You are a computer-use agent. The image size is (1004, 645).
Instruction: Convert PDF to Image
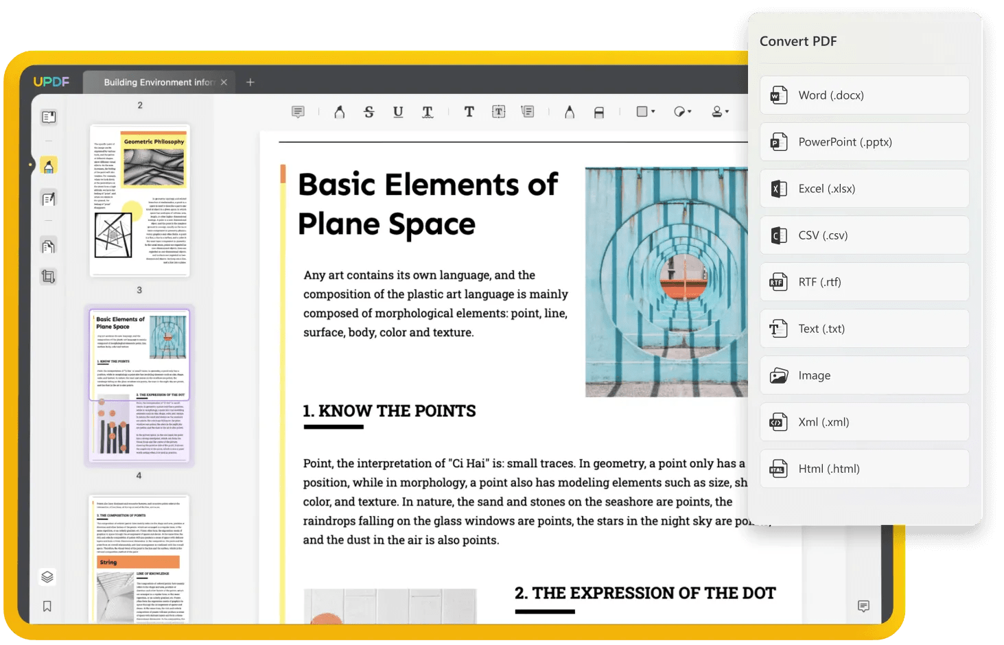(865, 375)
